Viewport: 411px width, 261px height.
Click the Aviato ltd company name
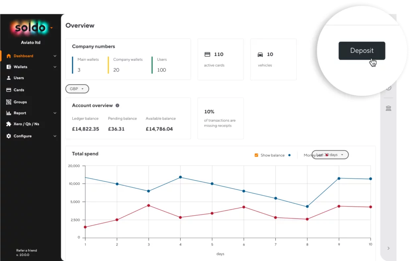[x=31, y=42]
